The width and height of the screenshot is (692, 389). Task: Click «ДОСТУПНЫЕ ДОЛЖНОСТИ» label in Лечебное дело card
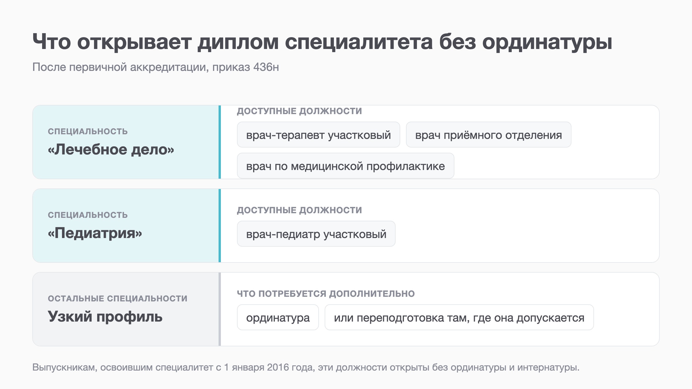[299, 111]
